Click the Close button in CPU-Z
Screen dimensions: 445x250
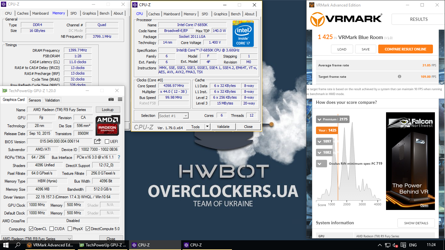248,127
